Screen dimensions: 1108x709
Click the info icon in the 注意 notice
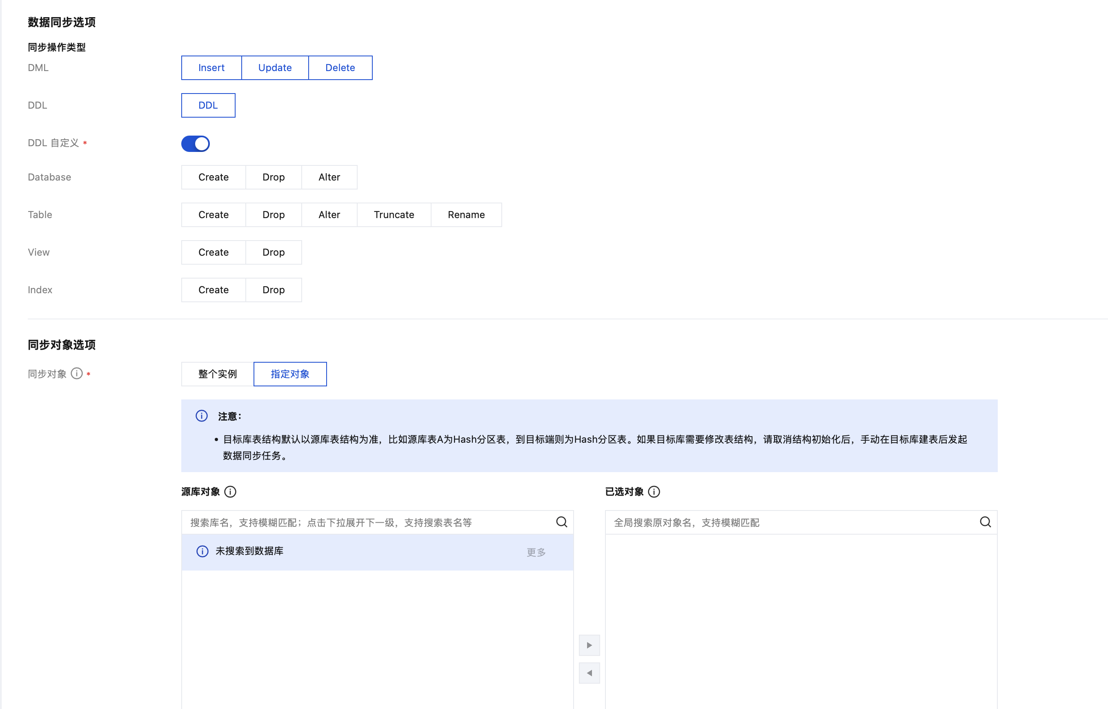202,416
